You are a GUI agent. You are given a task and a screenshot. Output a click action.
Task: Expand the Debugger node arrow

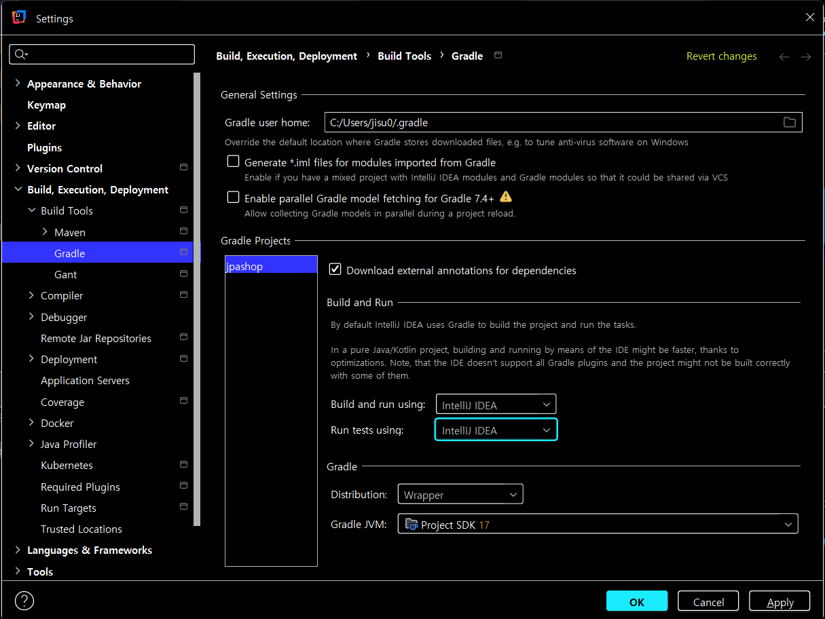[x=31, y=317]
